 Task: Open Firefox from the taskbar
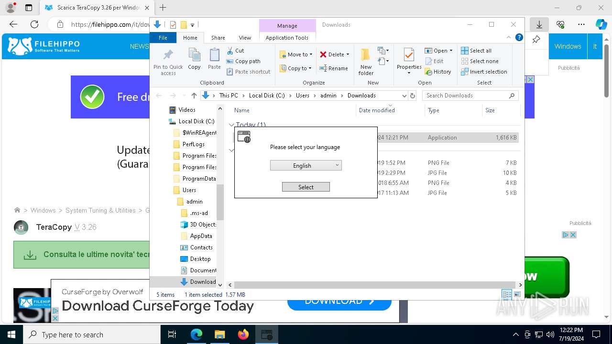coord(243,334)
